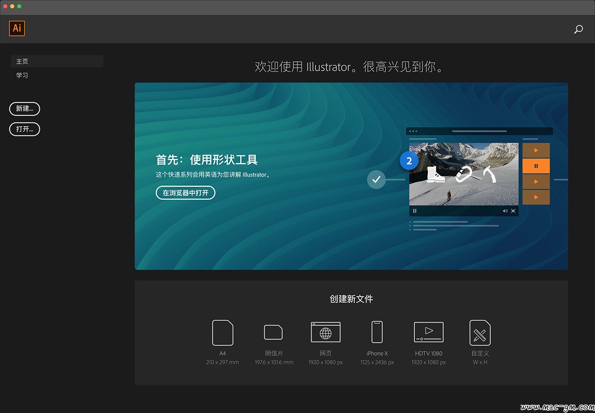Click the W x H text

coord(480,362)
